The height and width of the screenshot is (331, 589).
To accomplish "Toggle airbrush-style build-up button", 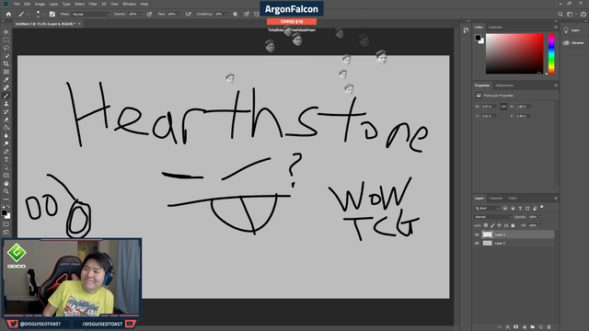I will 189,14.
